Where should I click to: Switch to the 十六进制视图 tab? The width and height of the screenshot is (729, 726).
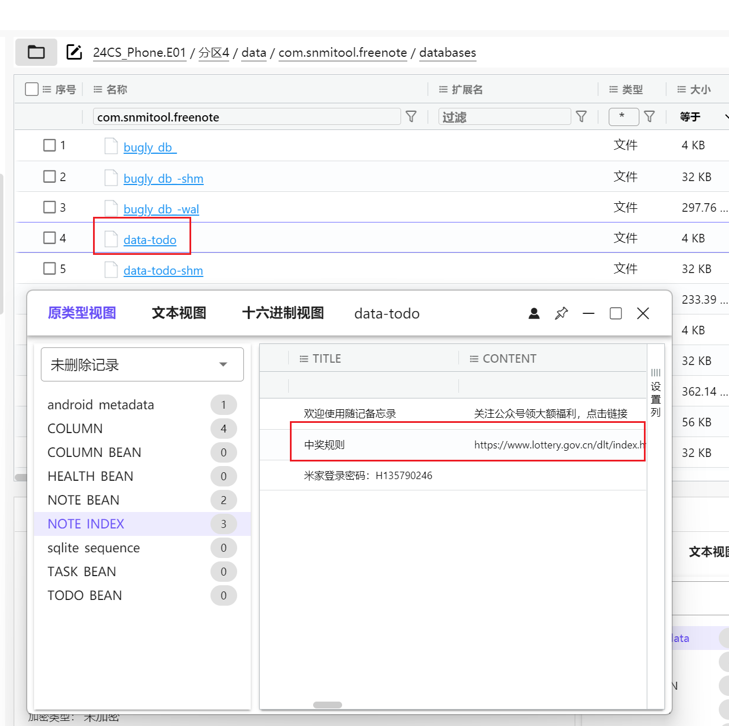[283, 313]
